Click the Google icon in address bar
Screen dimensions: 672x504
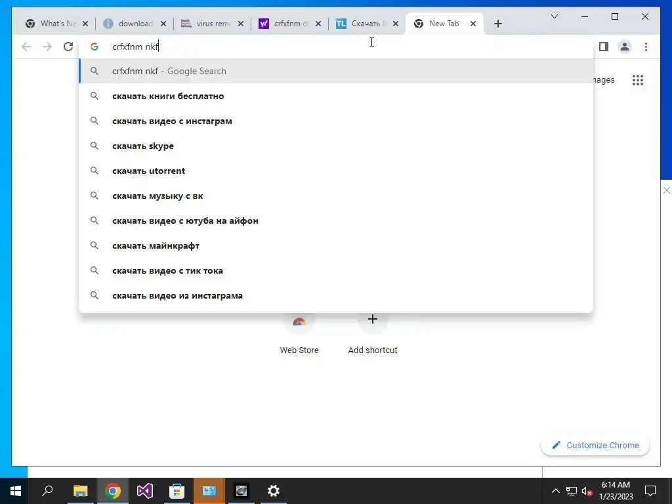pyautogui.click(x=94, y=47)
